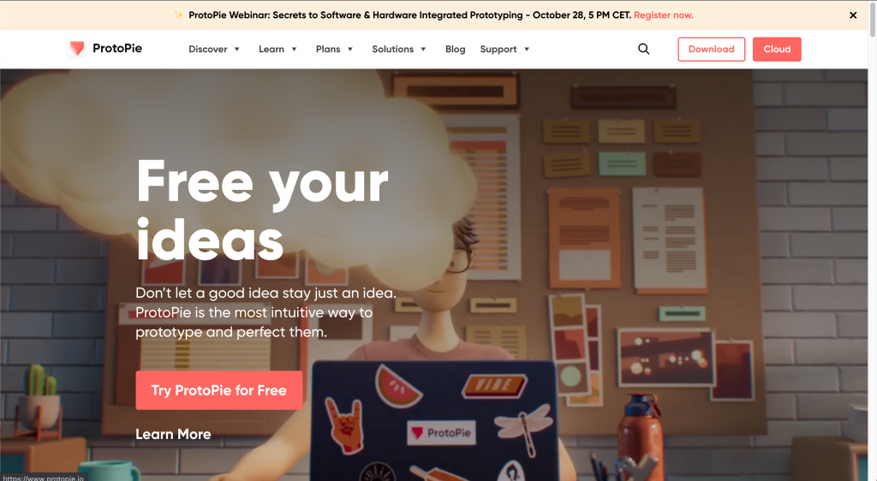Open the Solutions menu arrow
Viewport: 877px width, 481px height.
click(423, 49)
